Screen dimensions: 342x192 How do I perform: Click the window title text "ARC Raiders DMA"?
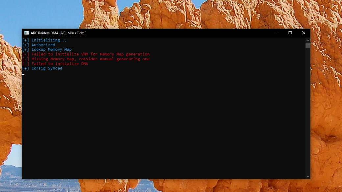44,33
